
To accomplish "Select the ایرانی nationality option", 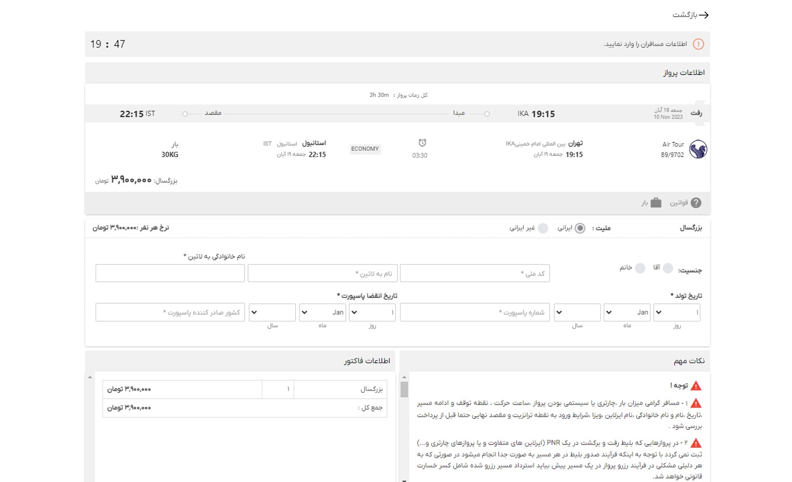I will tap(580, 228).
